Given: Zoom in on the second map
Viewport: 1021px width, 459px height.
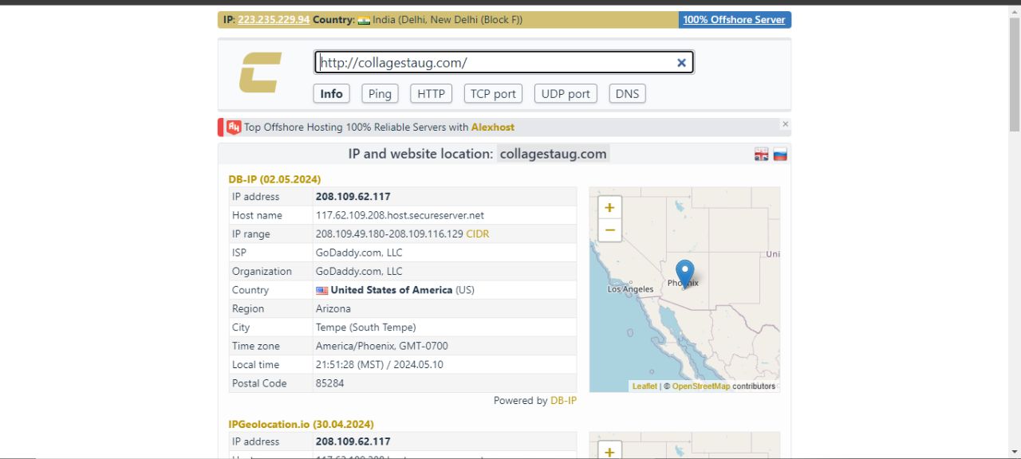Looking at the screenshot, I should click(609, 451).
